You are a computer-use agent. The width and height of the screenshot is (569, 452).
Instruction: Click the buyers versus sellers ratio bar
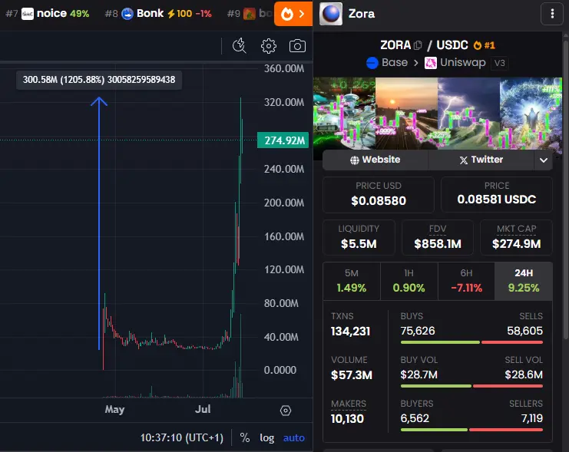click(471, 430)
